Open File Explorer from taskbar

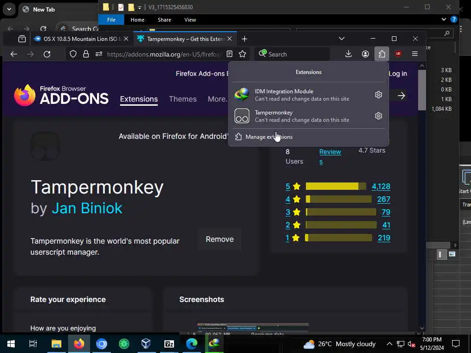click(x=56, y=344)
